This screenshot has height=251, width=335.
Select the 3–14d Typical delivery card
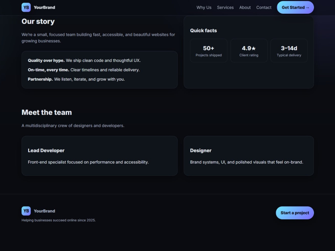[289, 51]
